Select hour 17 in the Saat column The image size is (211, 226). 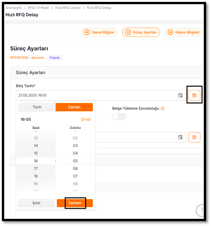coord(36,168)
